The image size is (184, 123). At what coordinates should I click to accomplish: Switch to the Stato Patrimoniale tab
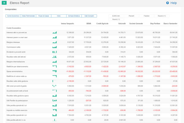click(x=29, y=16)
